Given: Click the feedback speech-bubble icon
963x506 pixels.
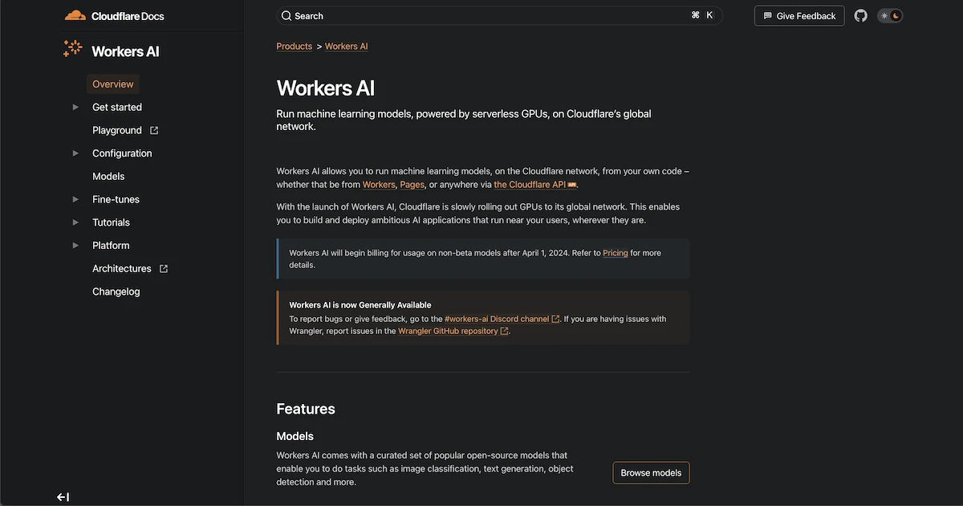Looking at the screenshot, I should [769, 15].
